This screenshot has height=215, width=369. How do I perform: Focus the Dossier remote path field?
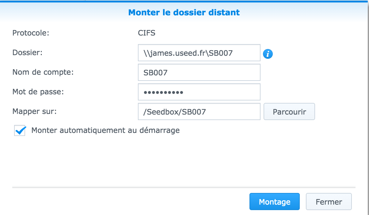[199, 53]
